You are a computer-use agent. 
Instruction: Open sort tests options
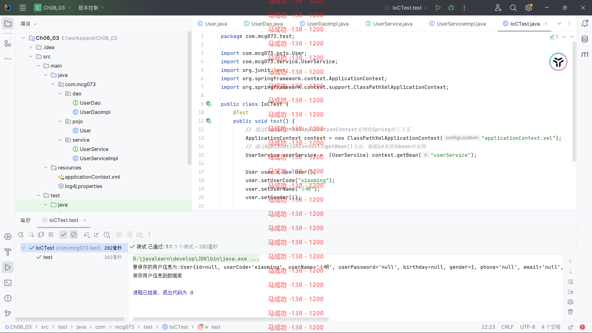87,235
